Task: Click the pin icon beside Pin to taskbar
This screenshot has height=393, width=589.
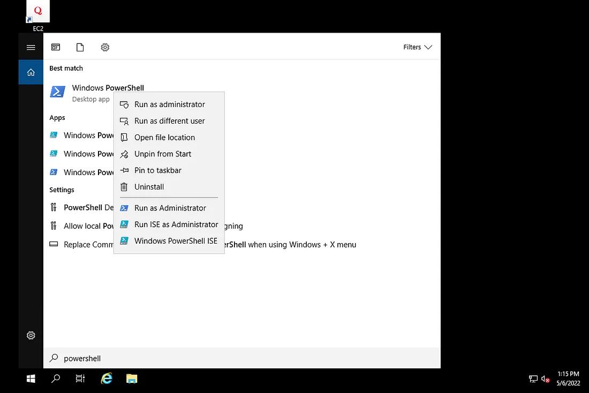Action: click(124, 171)
